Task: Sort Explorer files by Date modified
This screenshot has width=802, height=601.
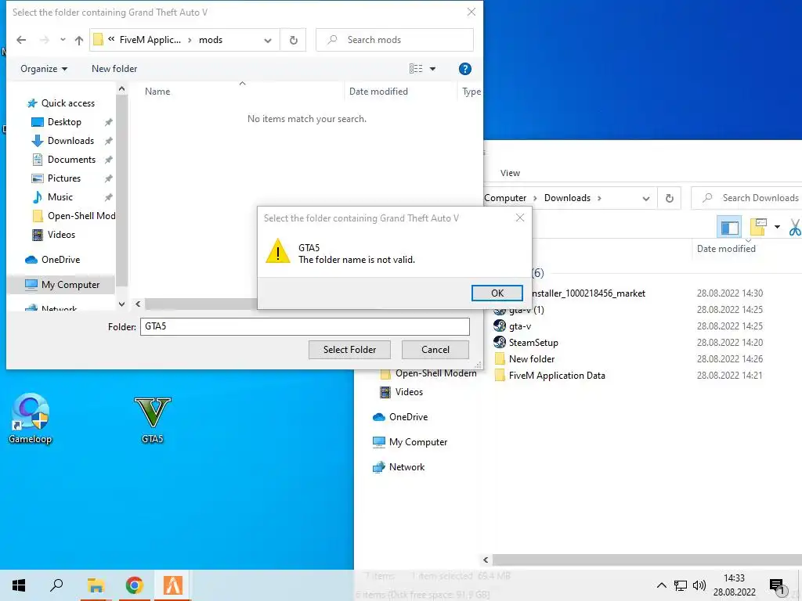Action: click(x=726, y=248)
